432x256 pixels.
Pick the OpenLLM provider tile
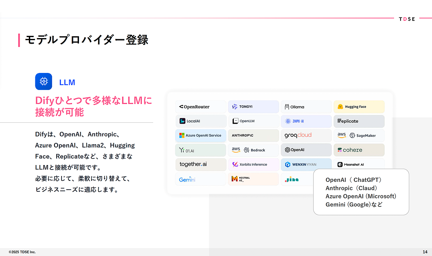[253, 121]
